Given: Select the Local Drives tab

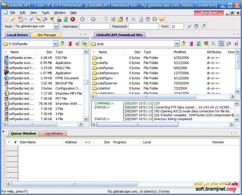Looking at the screenshot, I should click(x=17, y=35).
